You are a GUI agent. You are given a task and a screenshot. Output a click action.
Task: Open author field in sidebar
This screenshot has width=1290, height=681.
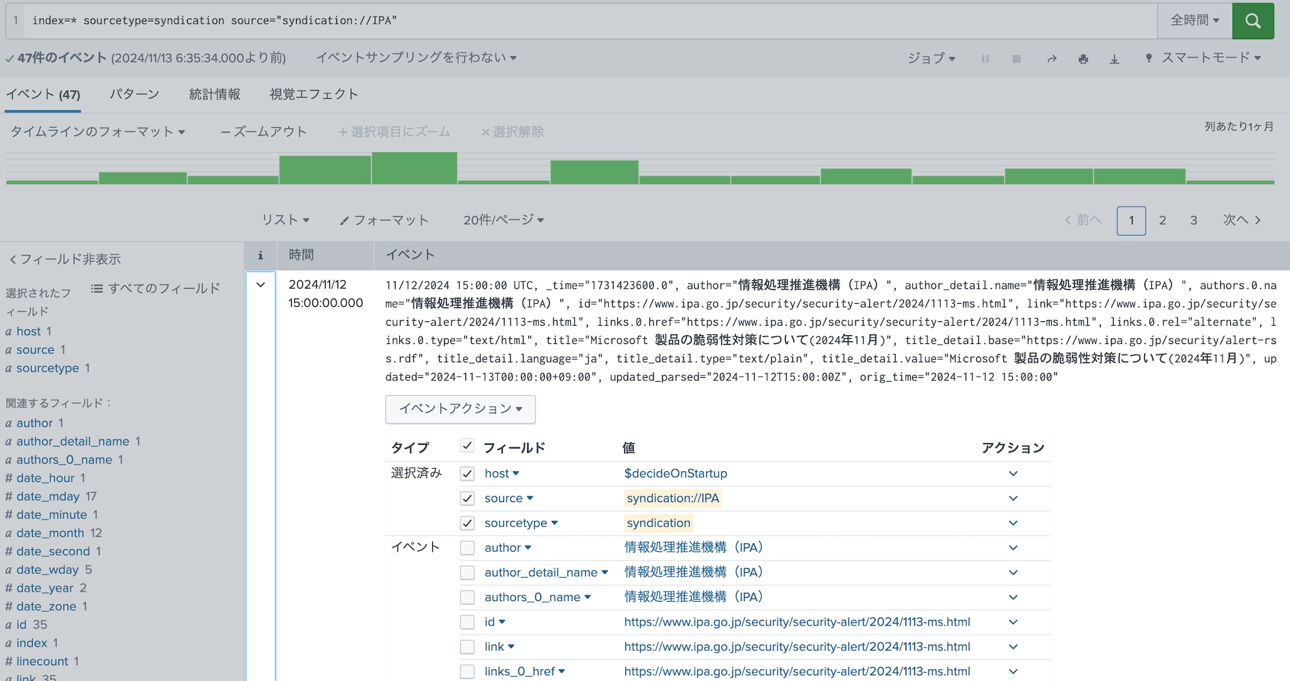click(x=35, y=423)
